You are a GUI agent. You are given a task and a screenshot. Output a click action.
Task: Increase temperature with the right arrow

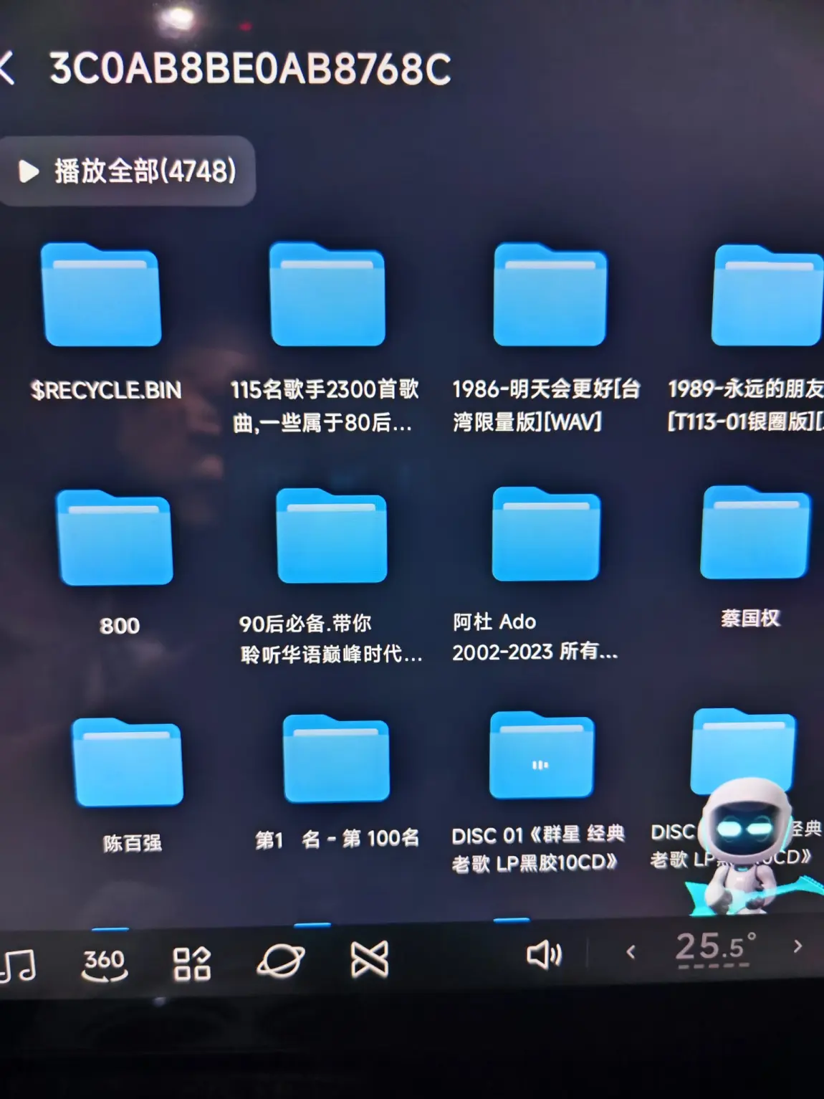pos(797,946)
